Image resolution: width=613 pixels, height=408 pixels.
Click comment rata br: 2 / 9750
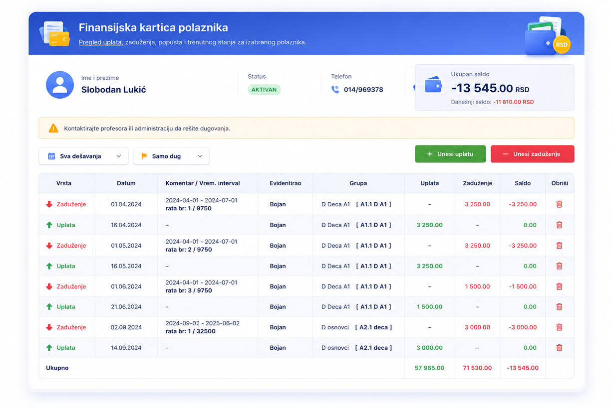coord(189,250)
